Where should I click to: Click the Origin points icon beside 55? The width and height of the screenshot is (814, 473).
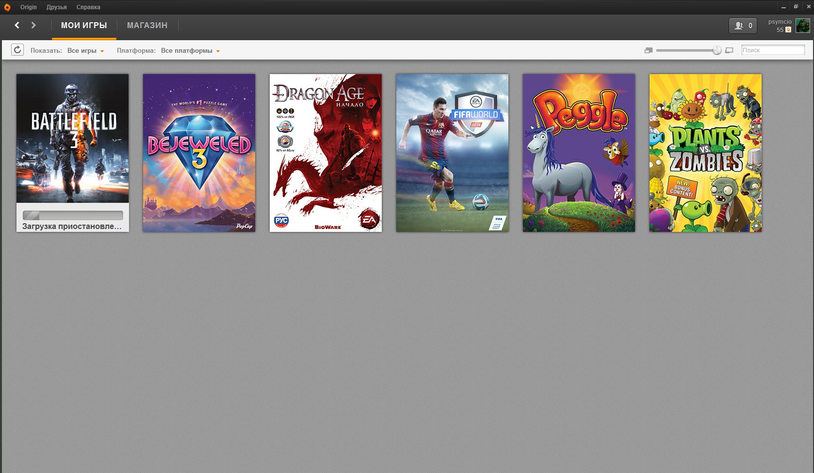tap(788, 30)
